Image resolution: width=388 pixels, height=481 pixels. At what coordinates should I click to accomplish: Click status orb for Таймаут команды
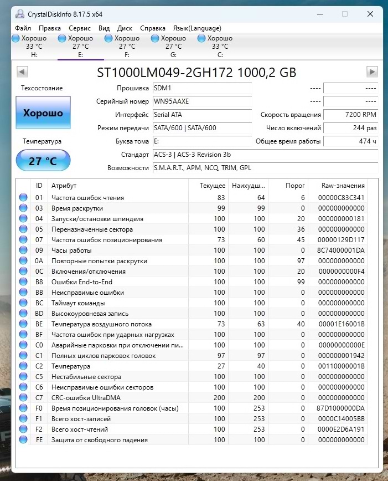pyautogui.click(x=23, y=303)
